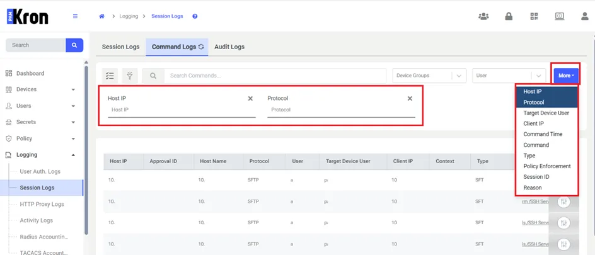Select Client IP in More menu

pos(547,123)
